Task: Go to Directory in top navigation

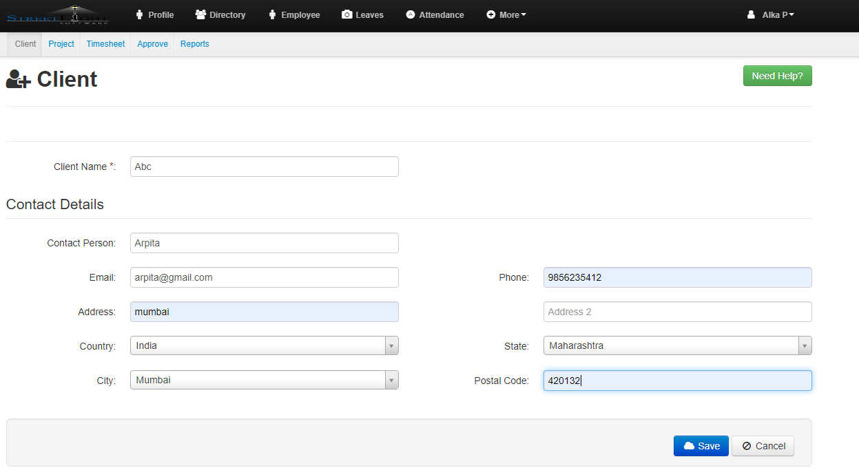Action: click(220, 14)
